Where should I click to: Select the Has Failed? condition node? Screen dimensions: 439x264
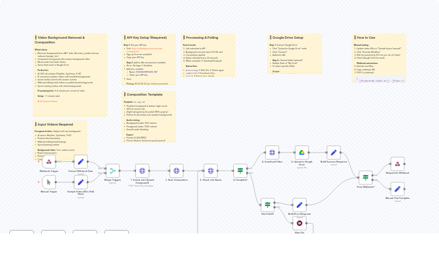[267, 205]
